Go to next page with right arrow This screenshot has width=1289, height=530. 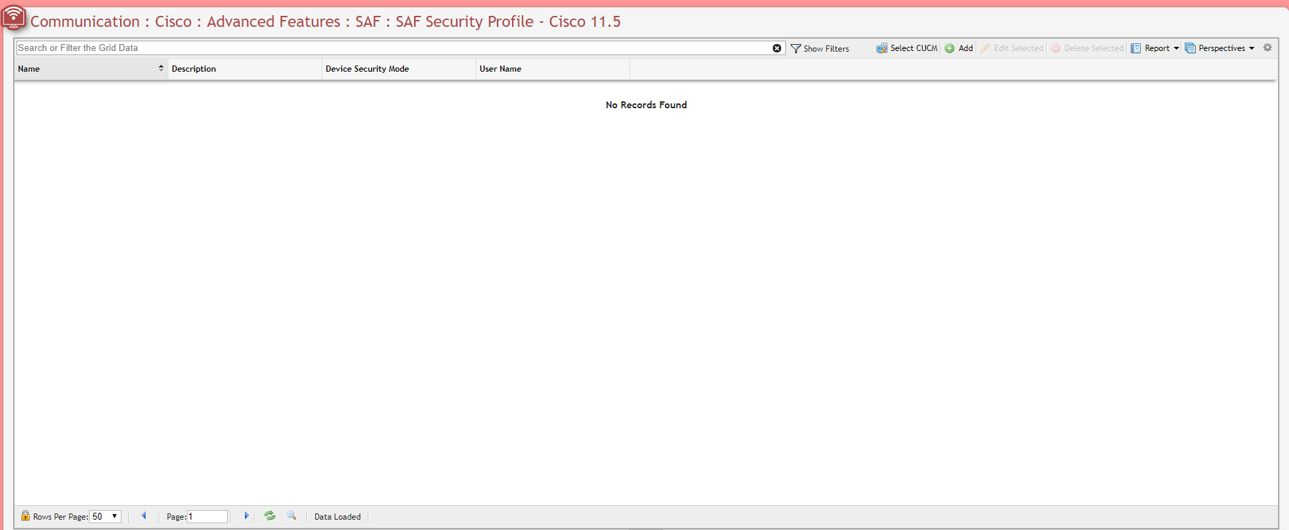(246, 516)
